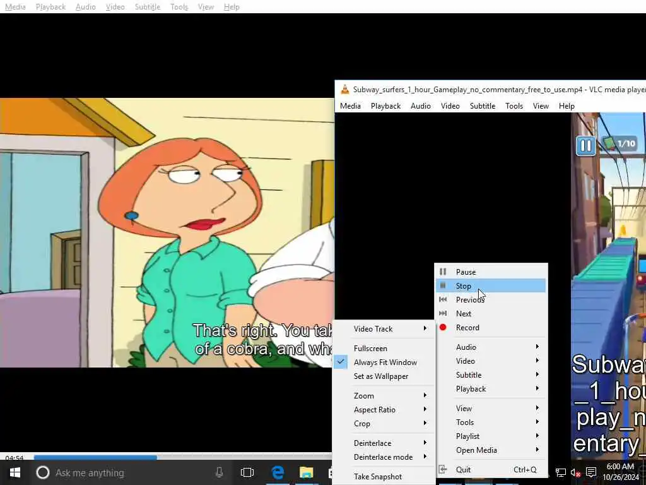Click the muted volume tray icon

tap(575, 472)
